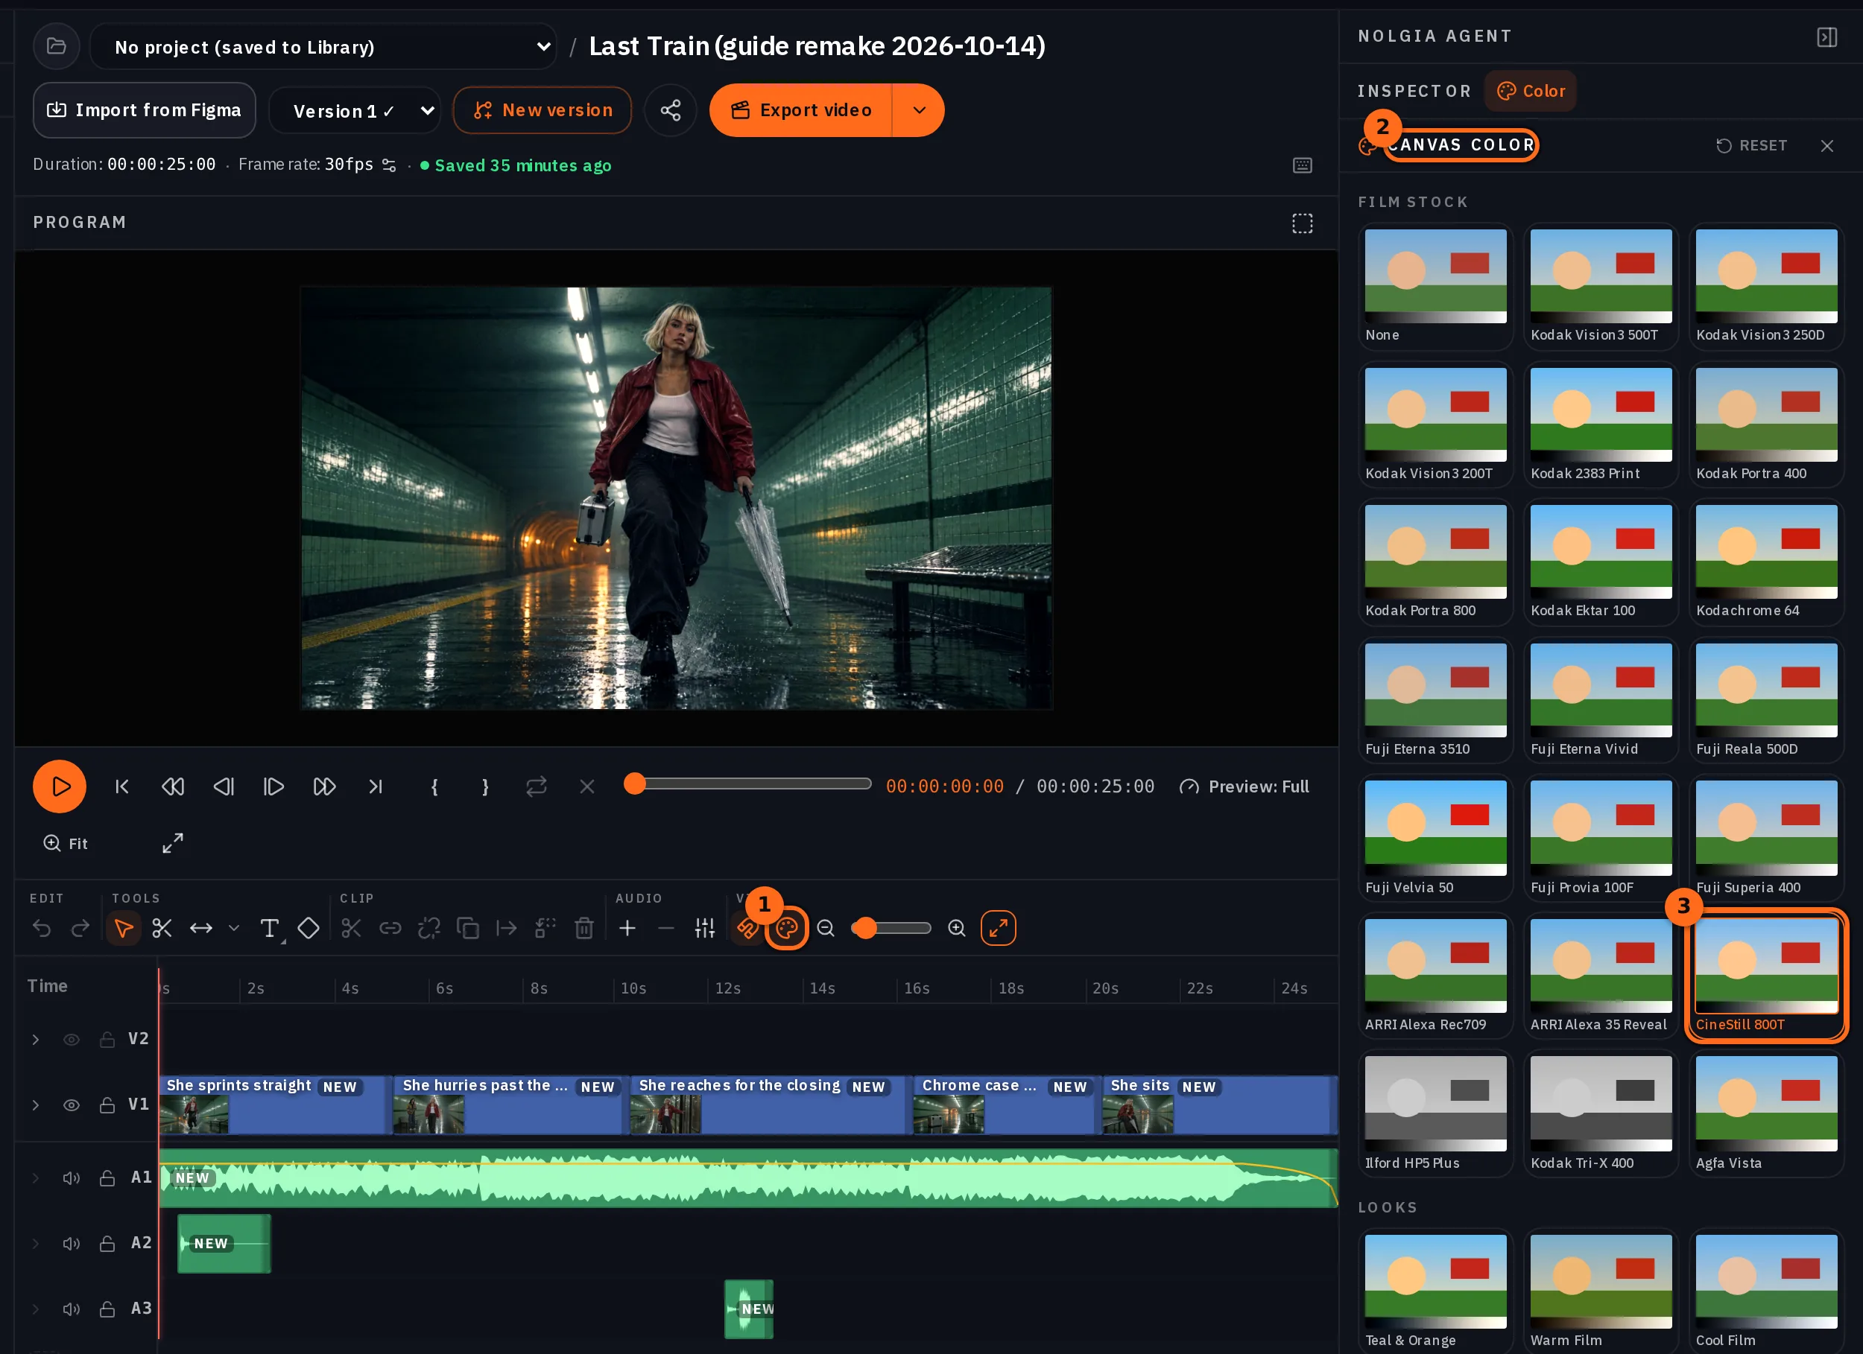Reset the canvas color settings
Image resolution: width=1863 pixels, height=1354 pixels.
(1751, 145)
